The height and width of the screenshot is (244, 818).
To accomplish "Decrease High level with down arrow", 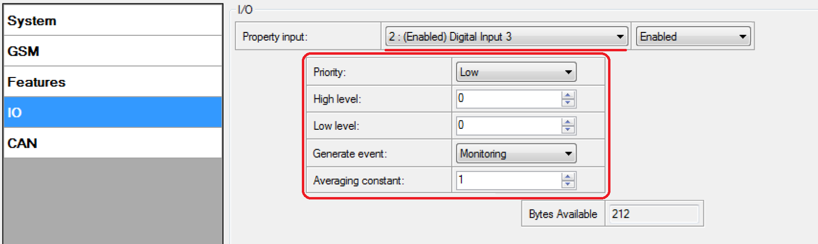I will tap(568, 103).
